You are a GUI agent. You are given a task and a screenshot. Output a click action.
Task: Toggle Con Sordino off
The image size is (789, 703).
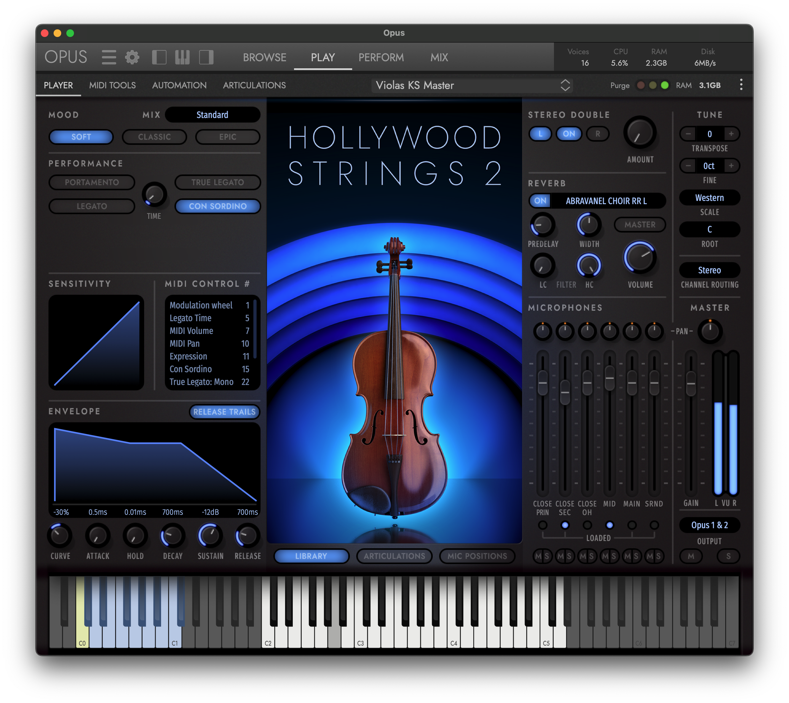coord(218,206)
